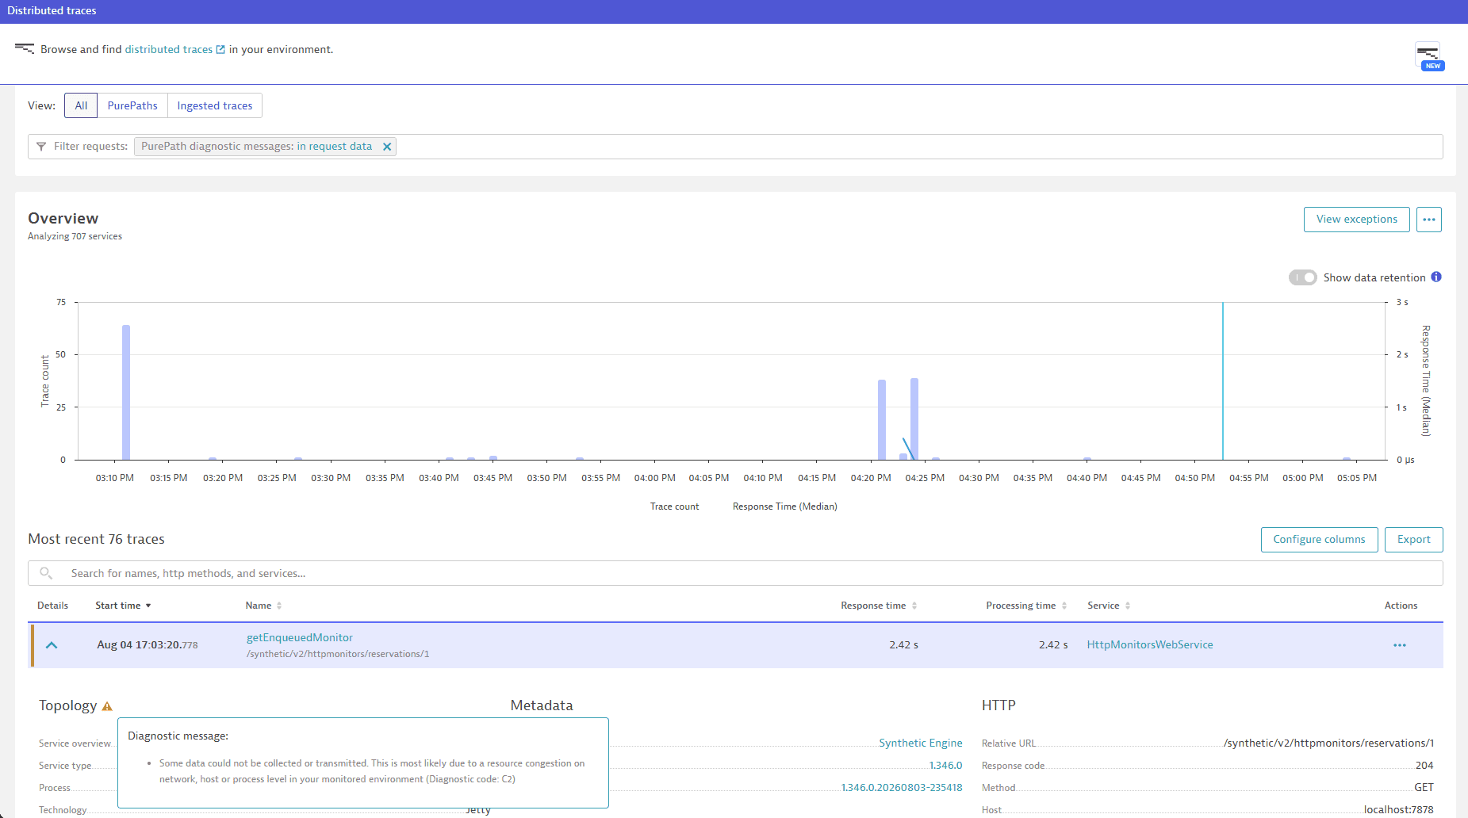Screen dimensions: 1468x818
Task: Click 'Most recent 76 traces' heading
Action: coord(96,539)
